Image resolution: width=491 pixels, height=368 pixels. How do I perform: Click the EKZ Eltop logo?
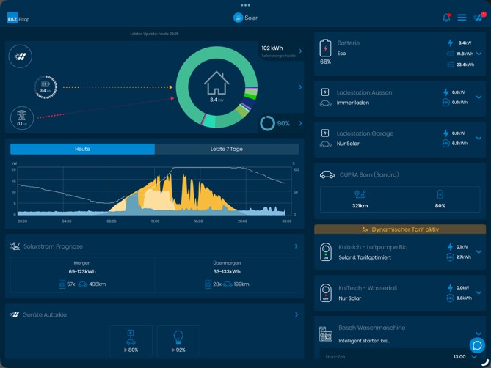click(18, 18)
